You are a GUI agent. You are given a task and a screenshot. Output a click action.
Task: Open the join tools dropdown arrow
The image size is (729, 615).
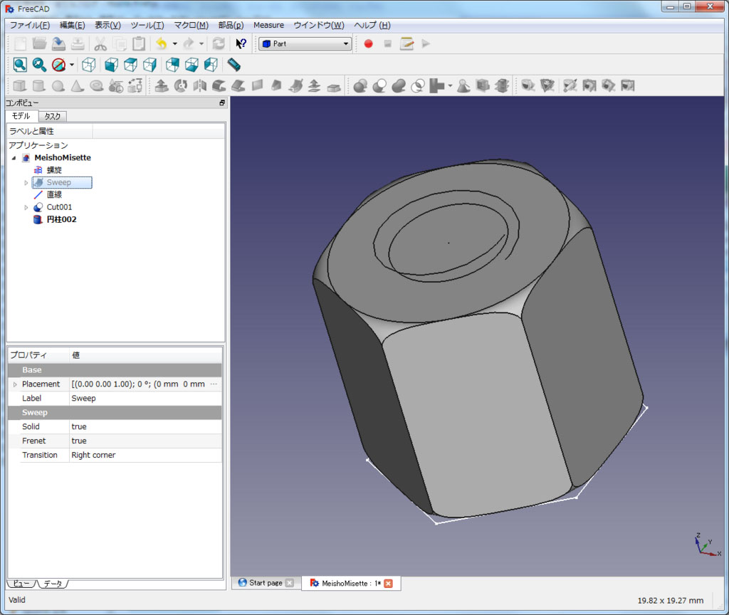[x=450, y=85]
